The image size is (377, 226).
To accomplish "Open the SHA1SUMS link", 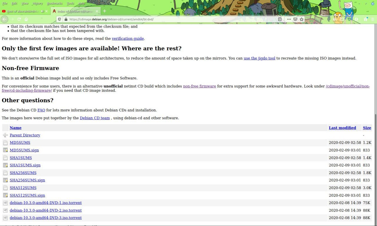I will tap(21, 158).
